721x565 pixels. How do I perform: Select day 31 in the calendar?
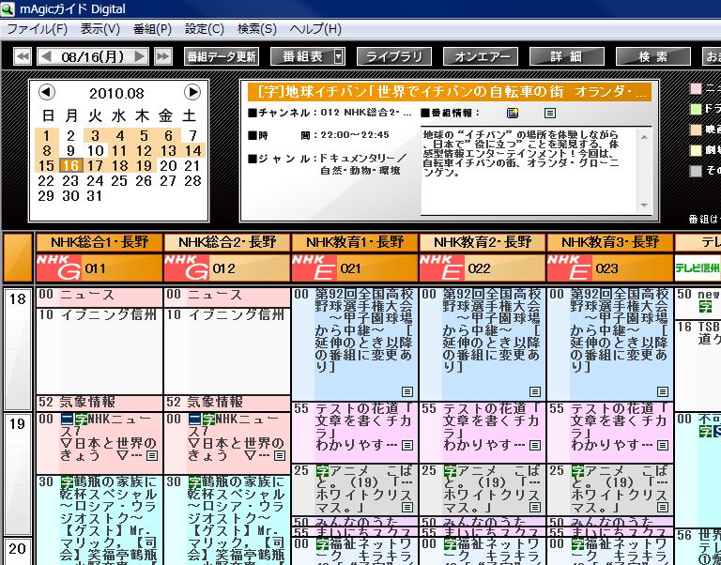tap(95, 196)
